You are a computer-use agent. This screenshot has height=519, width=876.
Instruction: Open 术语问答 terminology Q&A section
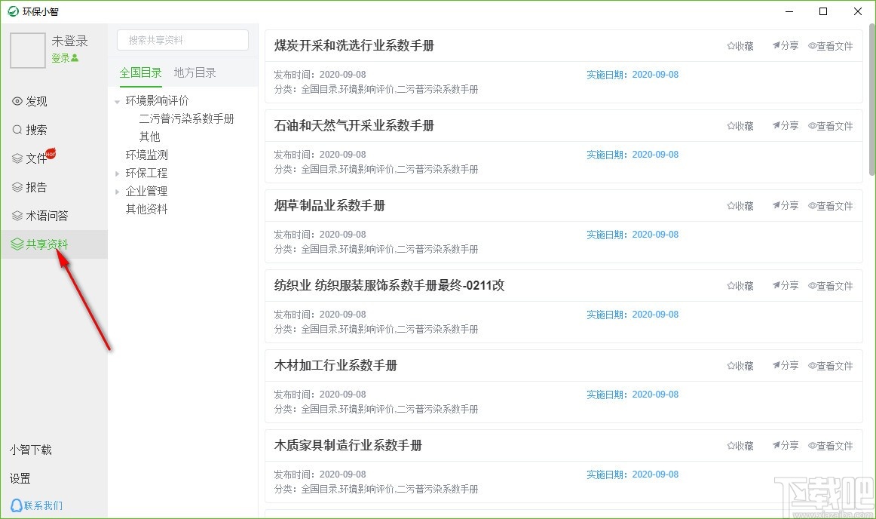[40, 215]
